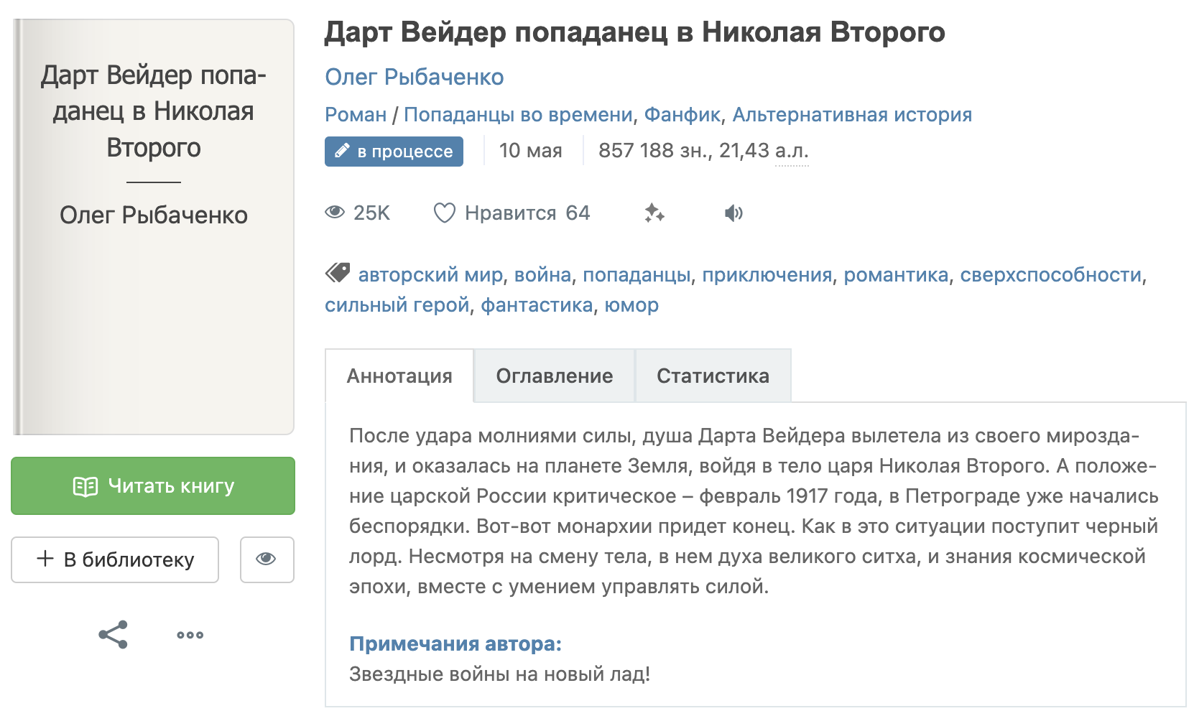Screen dimensions: 1194x711
Task: Add book with В библиотеку button
Action: pos(115,559)
